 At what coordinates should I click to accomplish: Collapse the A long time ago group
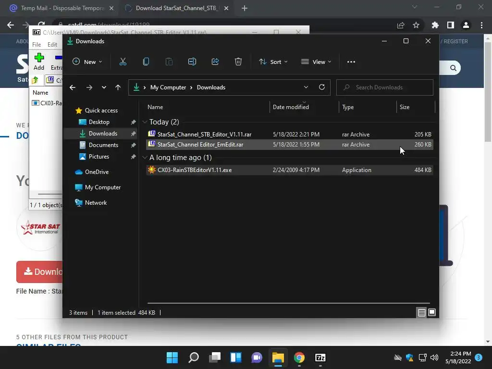[145, 158]
